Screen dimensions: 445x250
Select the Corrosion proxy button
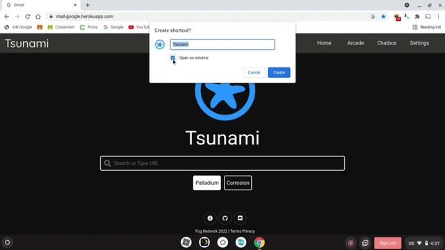click(x=238, y=183)
